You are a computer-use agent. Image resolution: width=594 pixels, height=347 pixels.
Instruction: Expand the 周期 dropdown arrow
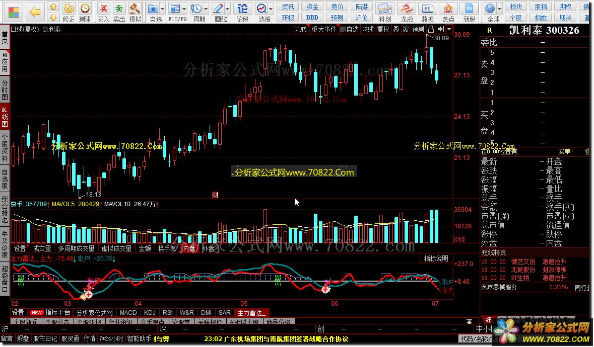pos(206,9)
